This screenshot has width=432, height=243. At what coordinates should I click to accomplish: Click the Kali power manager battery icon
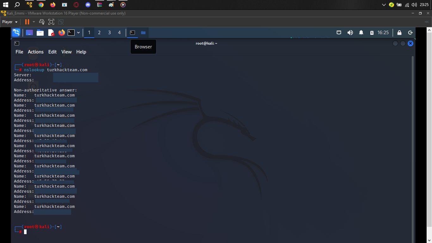coord(372,33)
